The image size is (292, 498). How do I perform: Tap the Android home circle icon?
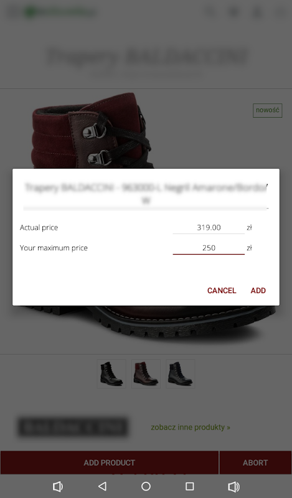point(146,486)
